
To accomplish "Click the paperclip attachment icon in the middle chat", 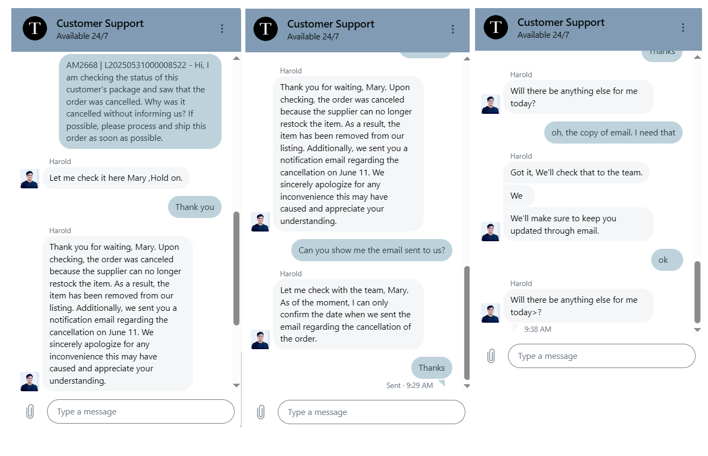I will click(261, 412).
